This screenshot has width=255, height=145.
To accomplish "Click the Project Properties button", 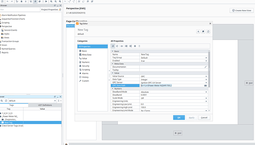I will 51,10.
